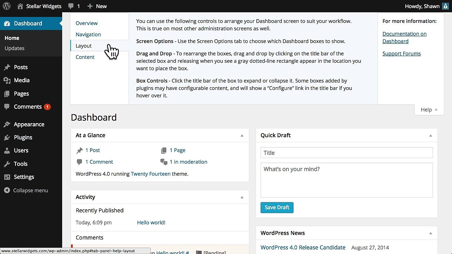Switch to the Overview help tab
The image size is (452, 254).
[x=87, y=23]
